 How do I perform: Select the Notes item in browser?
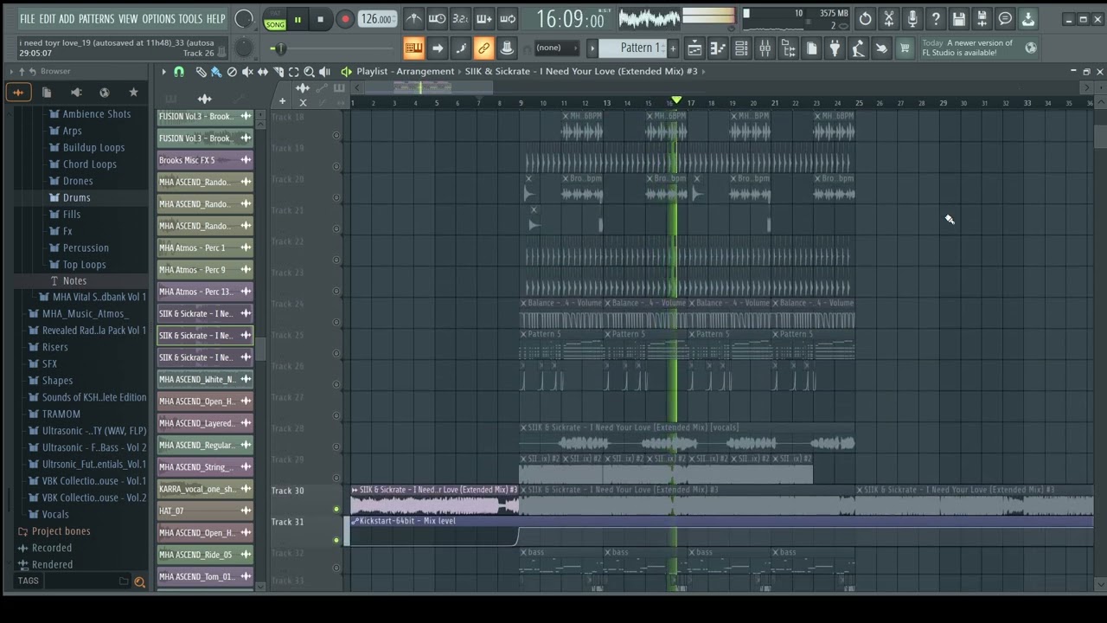74,281
